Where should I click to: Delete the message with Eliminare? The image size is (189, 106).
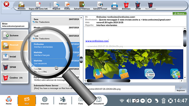point(126,6)
